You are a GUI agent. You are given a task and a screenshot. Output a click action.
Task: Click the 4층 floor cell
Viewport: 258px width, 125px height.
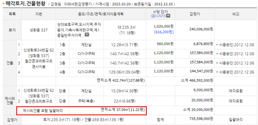tap(62, 72)
